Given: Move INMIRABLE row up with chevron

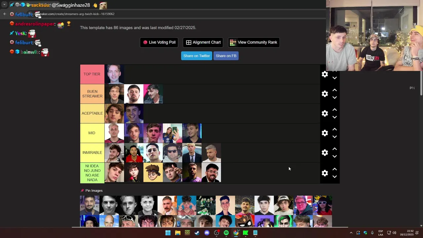Looking at the screenshot, I should coord(334,149).
